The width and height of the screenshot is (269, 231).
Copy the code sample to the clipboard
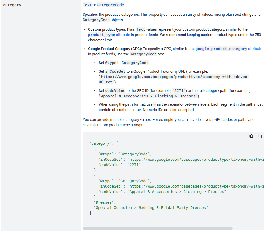click(260, 136)
